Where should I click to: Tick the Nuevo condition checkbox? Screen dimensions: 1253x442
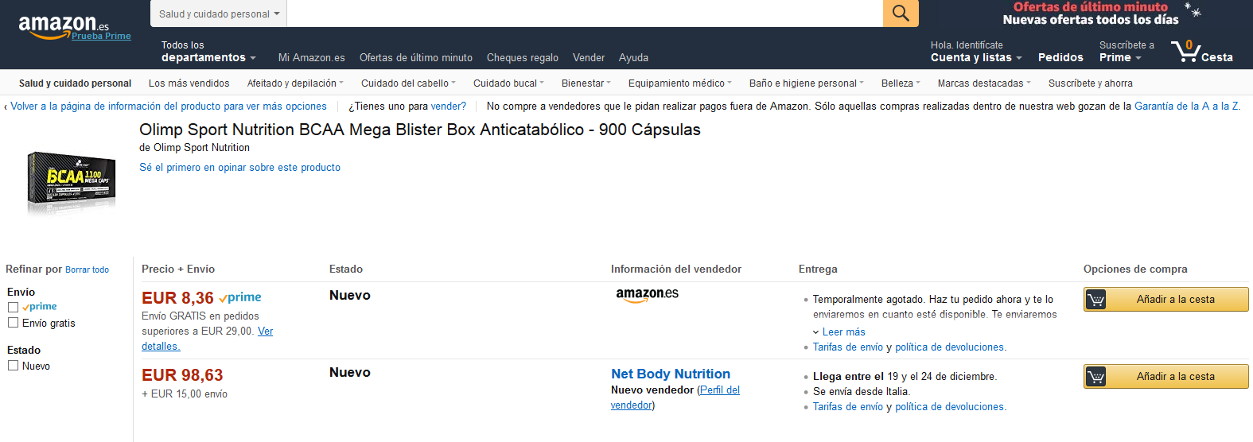point(13,366)
